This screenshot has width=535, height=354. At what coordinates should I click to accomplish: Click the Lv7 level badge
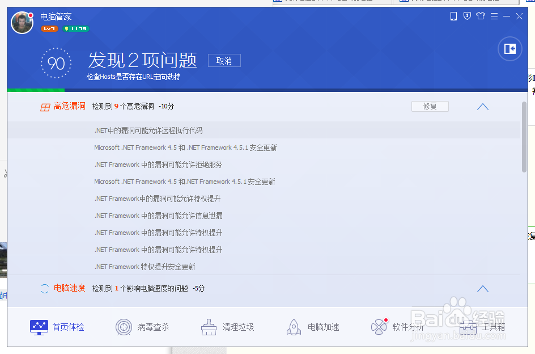(49, 29)
